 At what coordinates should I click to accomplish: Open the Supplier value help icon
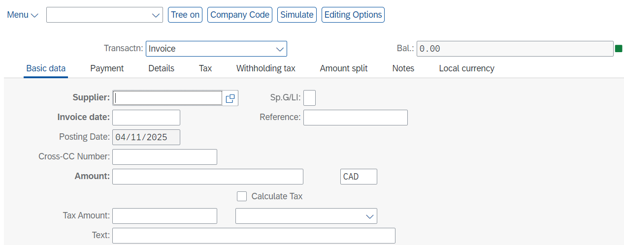coord(230,98)
